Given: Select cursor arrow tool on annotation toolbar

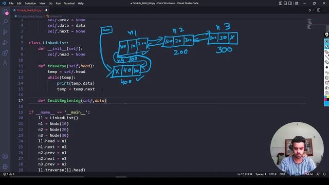Looking at the screenshot, I should 327,47.
